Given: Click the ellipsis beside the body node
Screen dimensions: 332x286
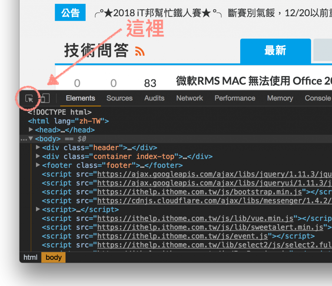Looking at the screenshot, I should click(x=24, y=139).
